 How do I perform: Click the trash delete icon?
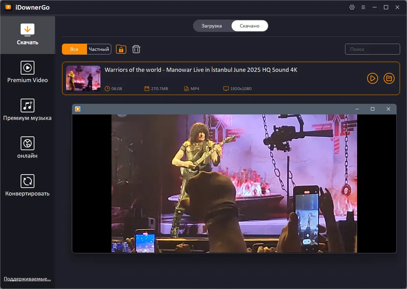(x=136, y=49)
